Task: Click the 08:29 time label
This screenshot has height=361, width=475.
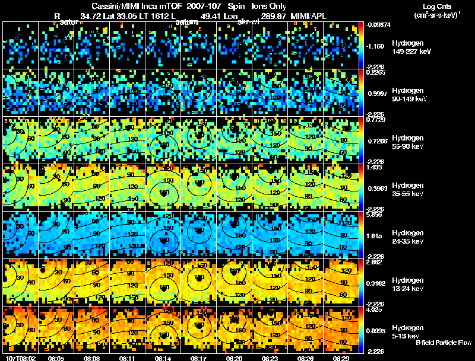Action: 341,358
